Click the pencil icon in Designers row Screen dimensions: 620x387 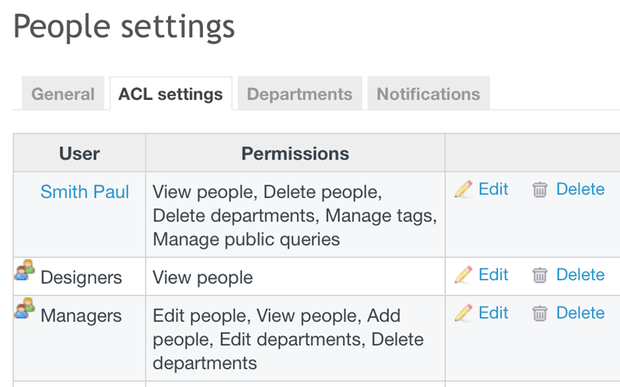point(463,275)
